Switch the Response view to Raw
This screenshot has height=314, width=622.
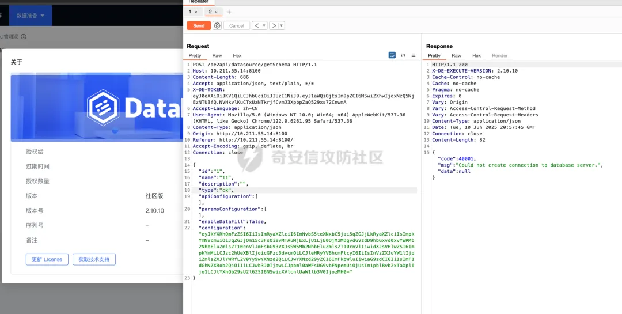457,55
